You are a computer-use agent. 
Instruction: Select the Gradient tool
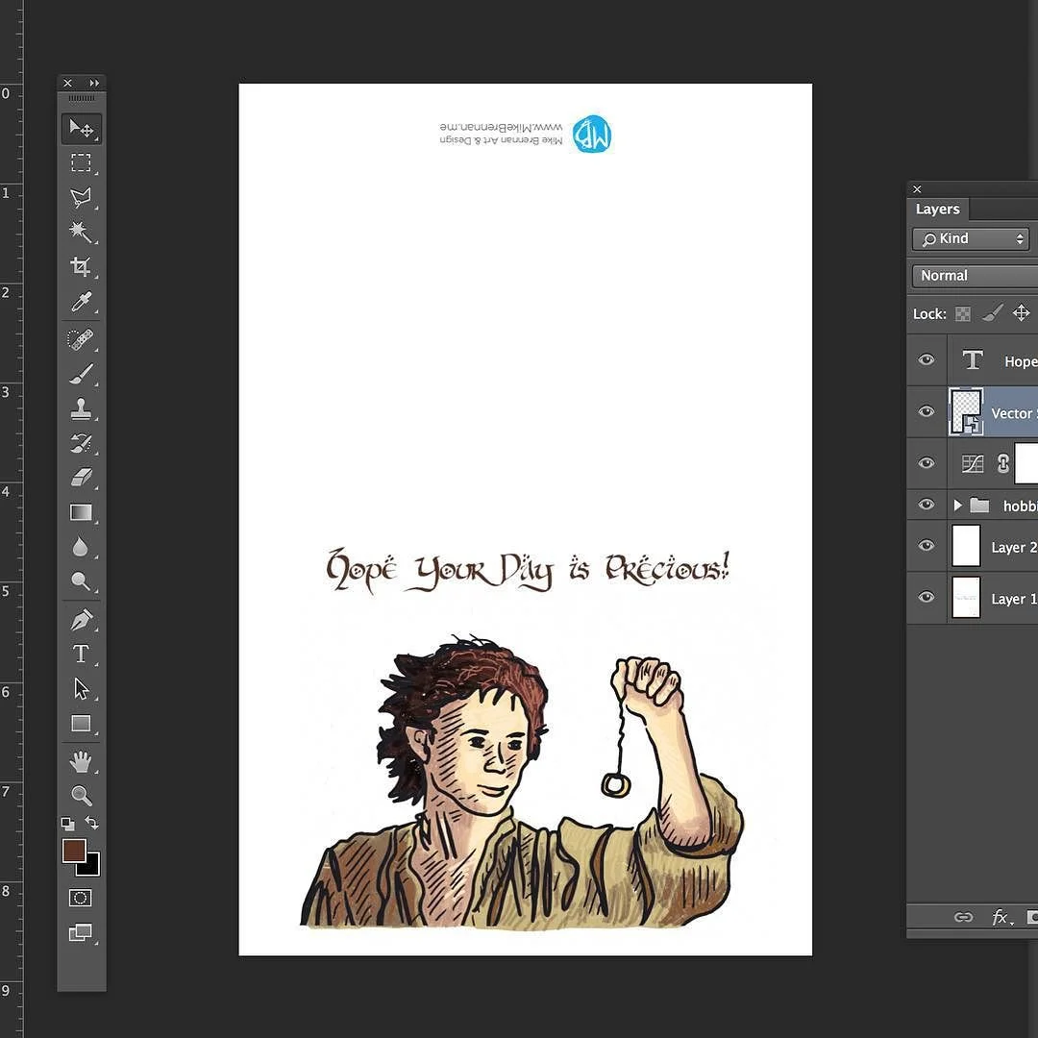[x=82, y=512]
